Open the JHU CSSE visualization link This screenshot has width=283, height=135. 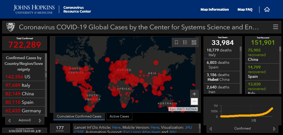(188, 127)
